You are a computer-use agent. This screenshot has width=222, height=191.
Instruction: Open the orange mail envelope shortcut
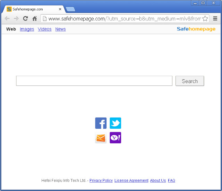tap(101, 138)
